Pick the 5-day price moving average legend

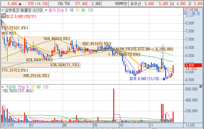66,10
